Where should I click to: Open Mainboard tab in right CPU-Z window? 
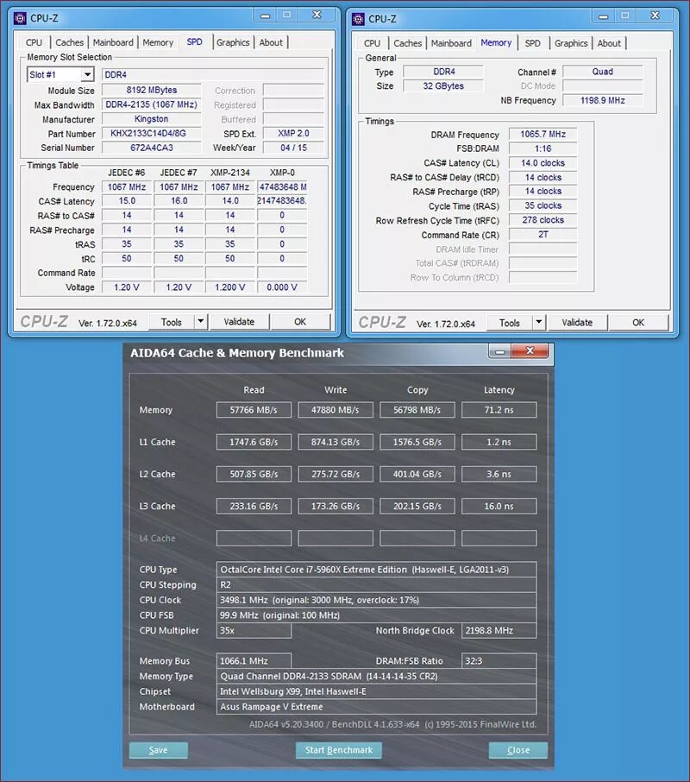point(451,43)
